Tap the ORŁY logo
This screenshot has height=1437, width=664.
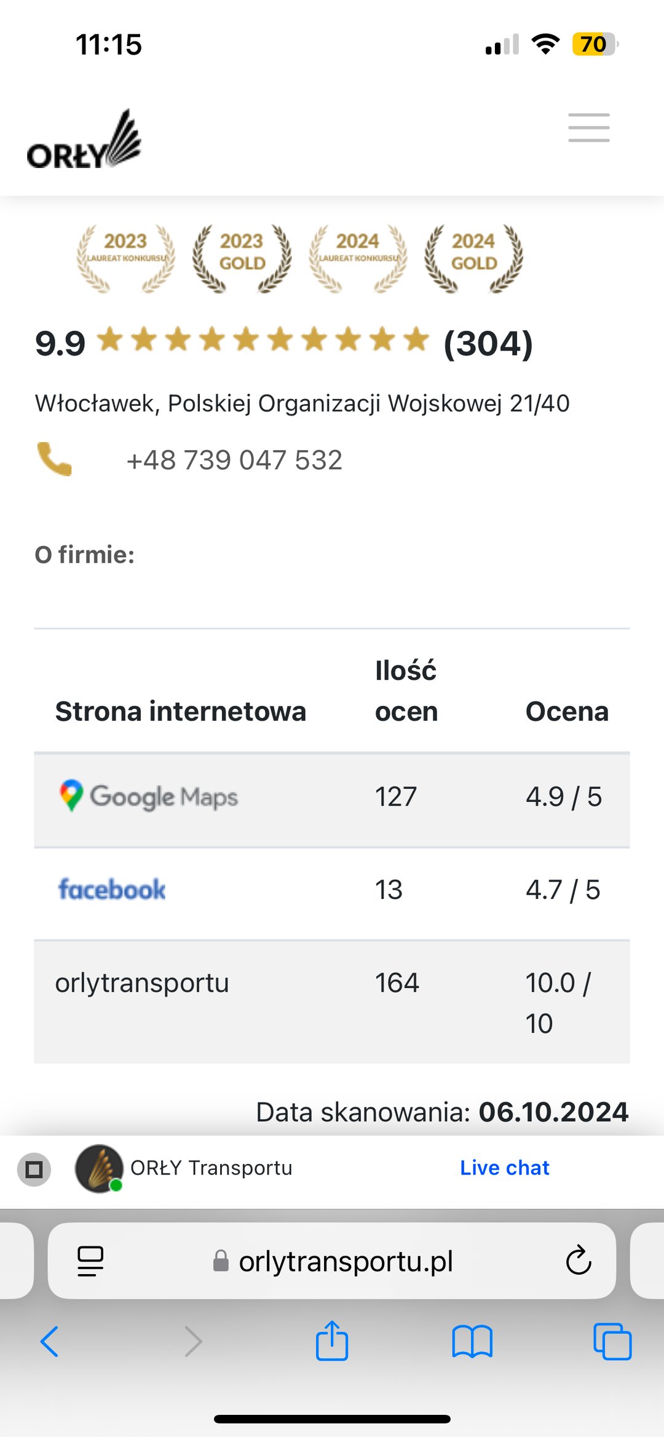click(84, 141)
